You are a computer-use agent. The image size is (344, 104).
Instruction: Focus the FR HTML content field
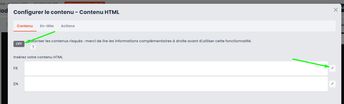[176, 68]
